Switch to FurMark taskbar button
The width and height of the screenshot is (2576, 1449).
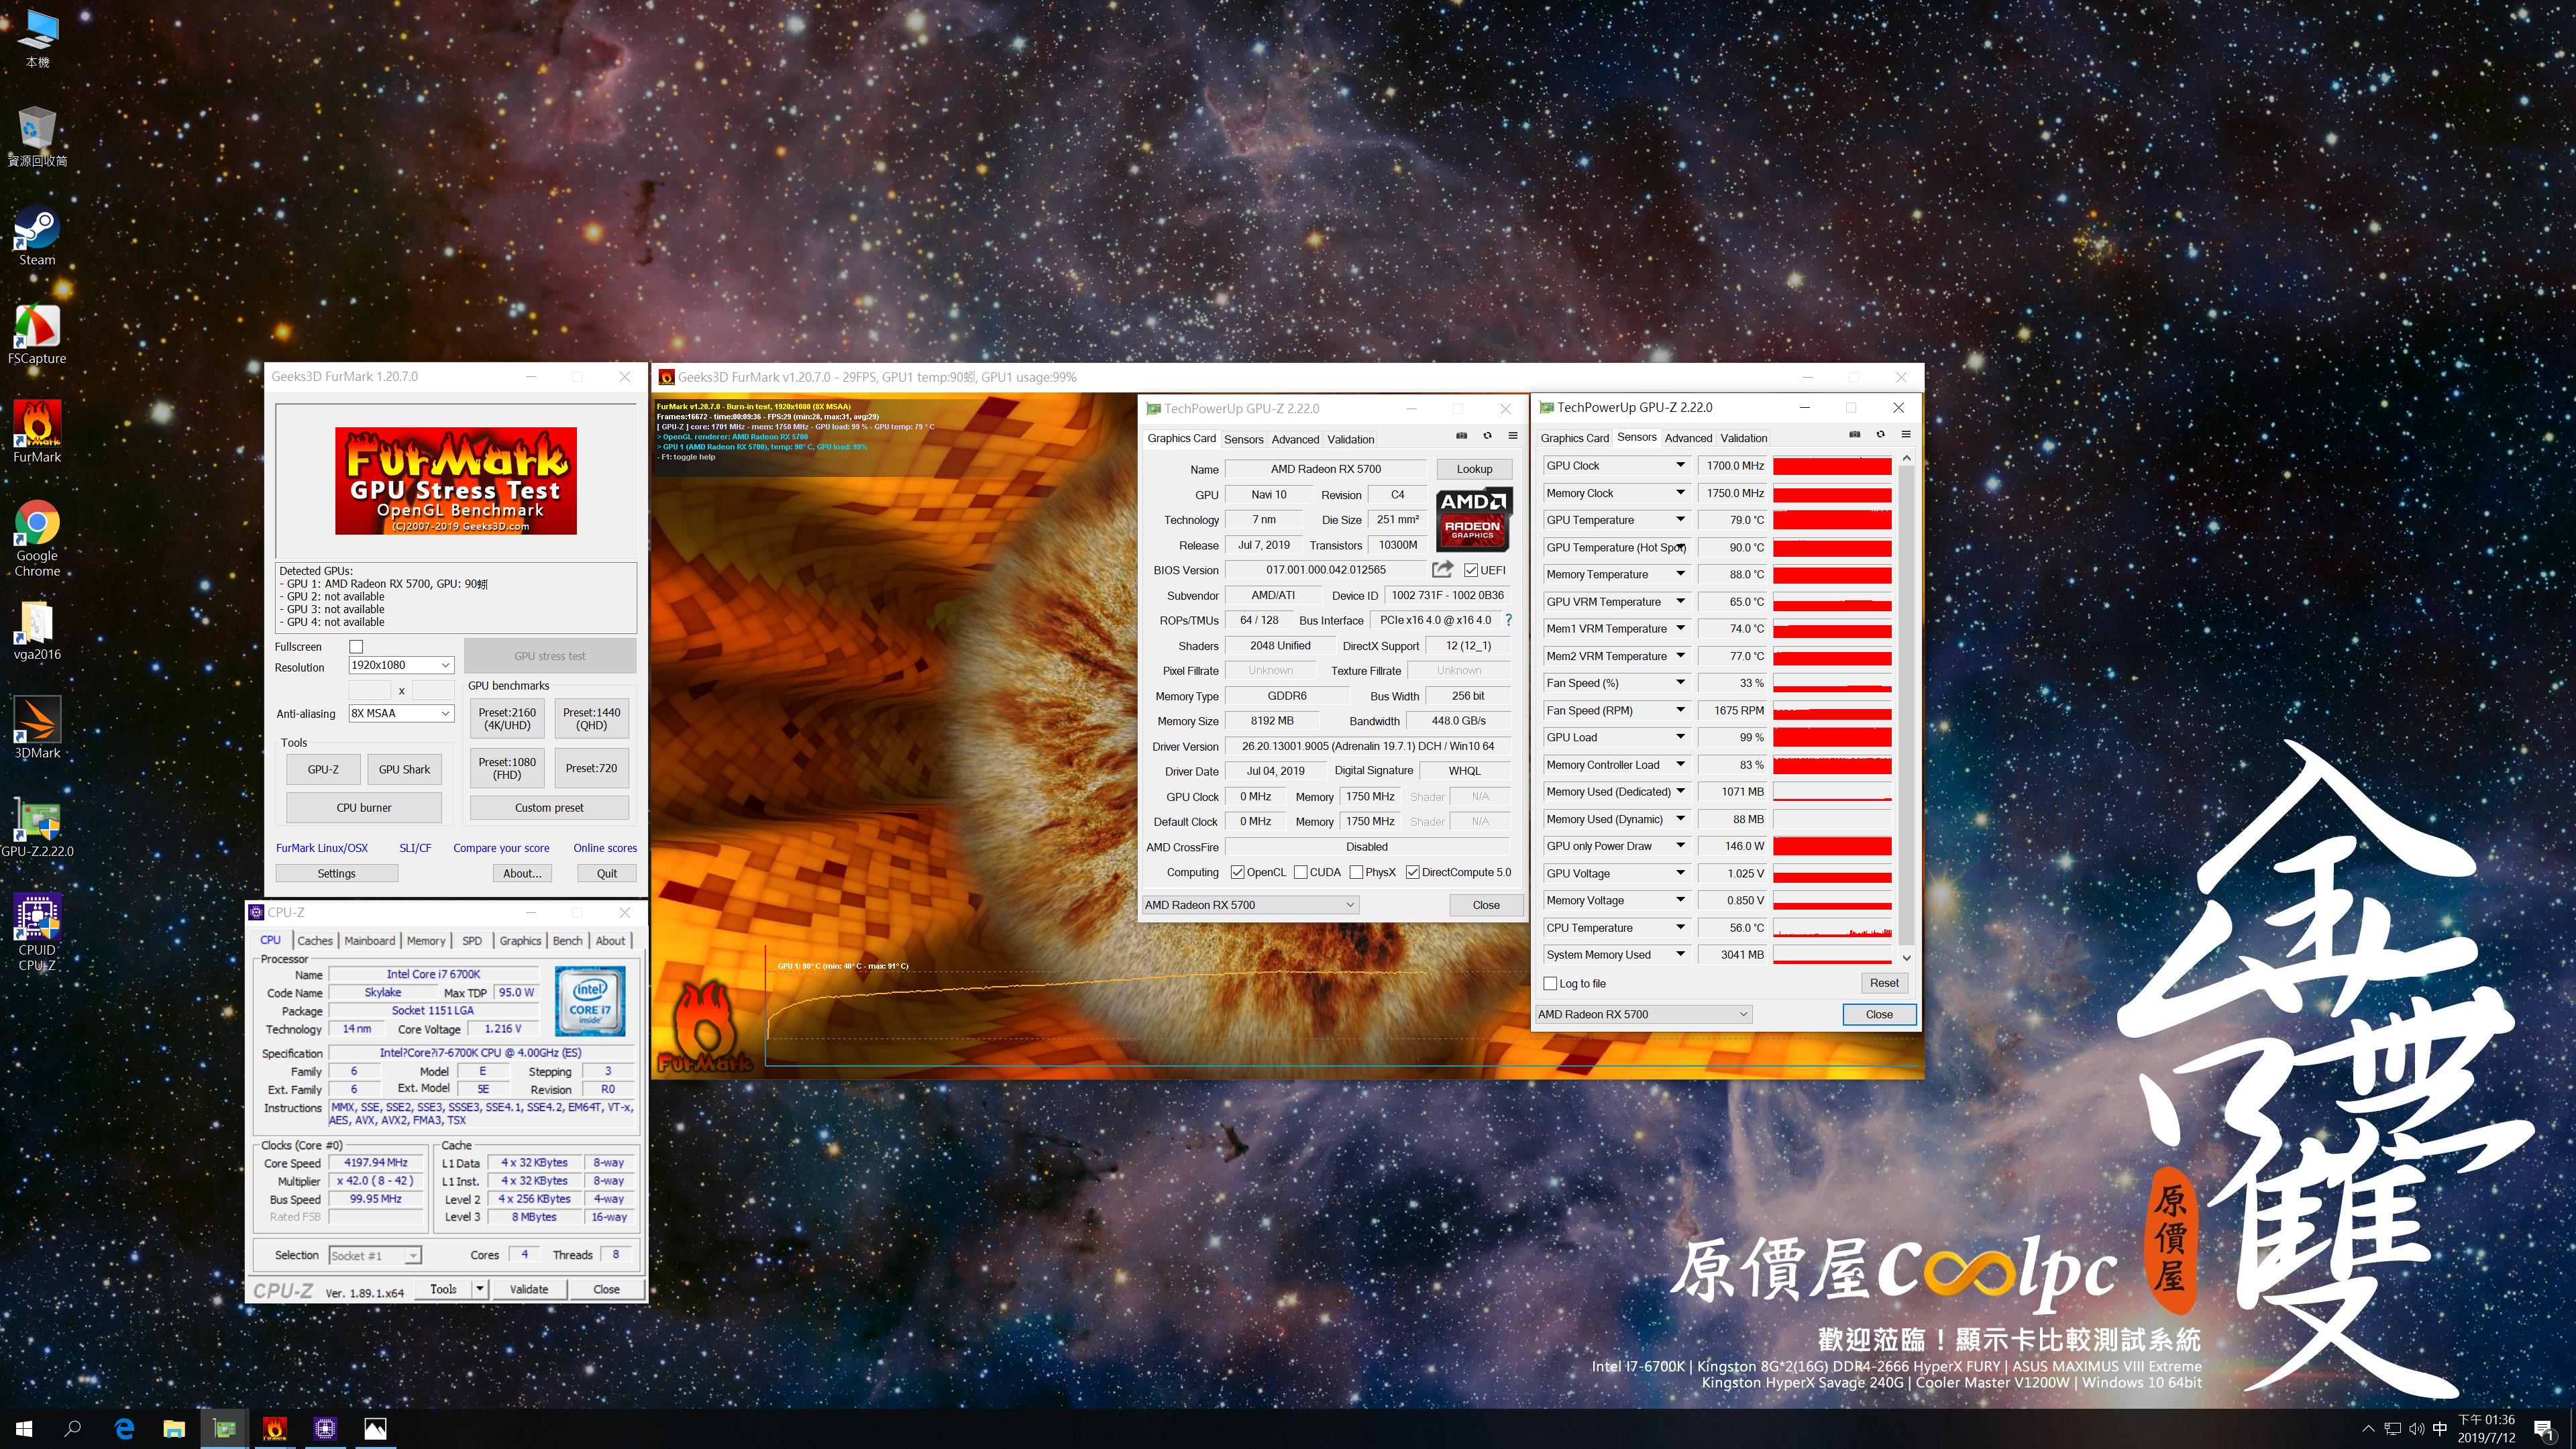[275, 1429]
